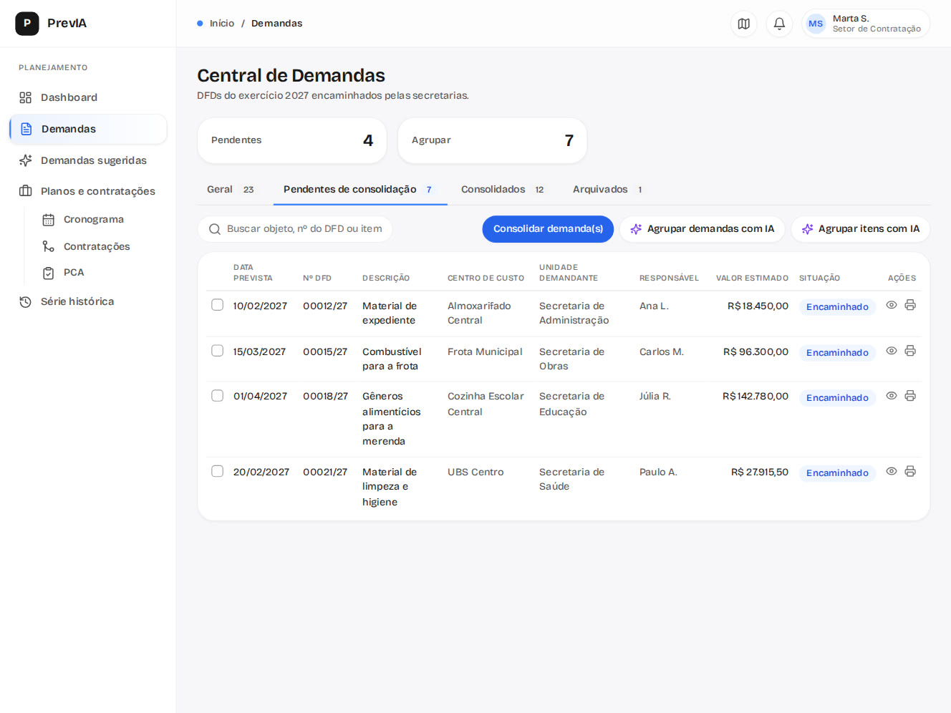Click the Dashboard grid icon
The image size is (951, 713).
pos(26,97)
